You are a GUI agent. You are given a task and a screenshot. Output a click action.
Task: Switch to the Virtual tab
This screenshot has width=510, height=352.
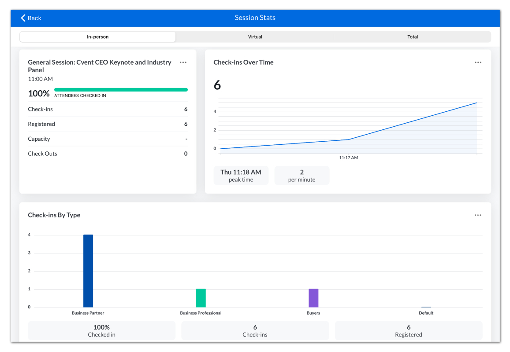point(255,37)
